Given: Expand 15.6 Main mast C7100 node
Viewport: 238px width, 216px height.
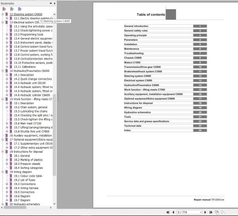Looking at the screenshot, I should [7, 124].
